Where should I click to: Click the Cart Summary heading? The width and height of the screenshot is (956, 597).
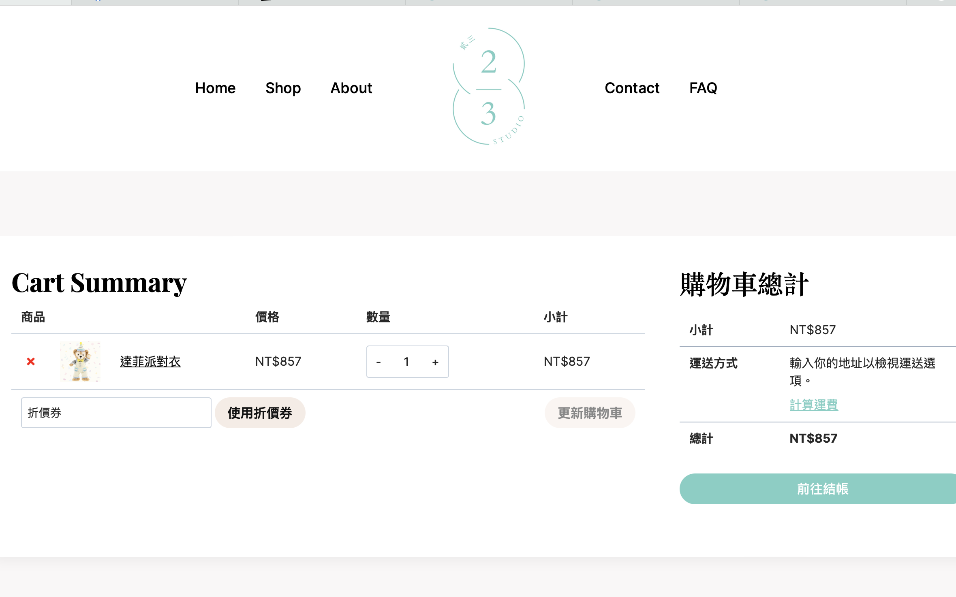tap(99, 283)
